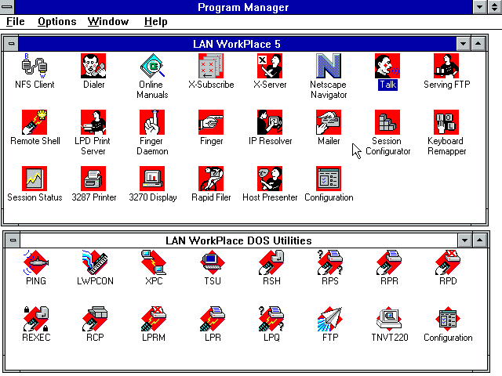Screen dimensions: 502x376
Task: Minimize the LAN WorkPlace 5 window
Action: coord(463,44)
